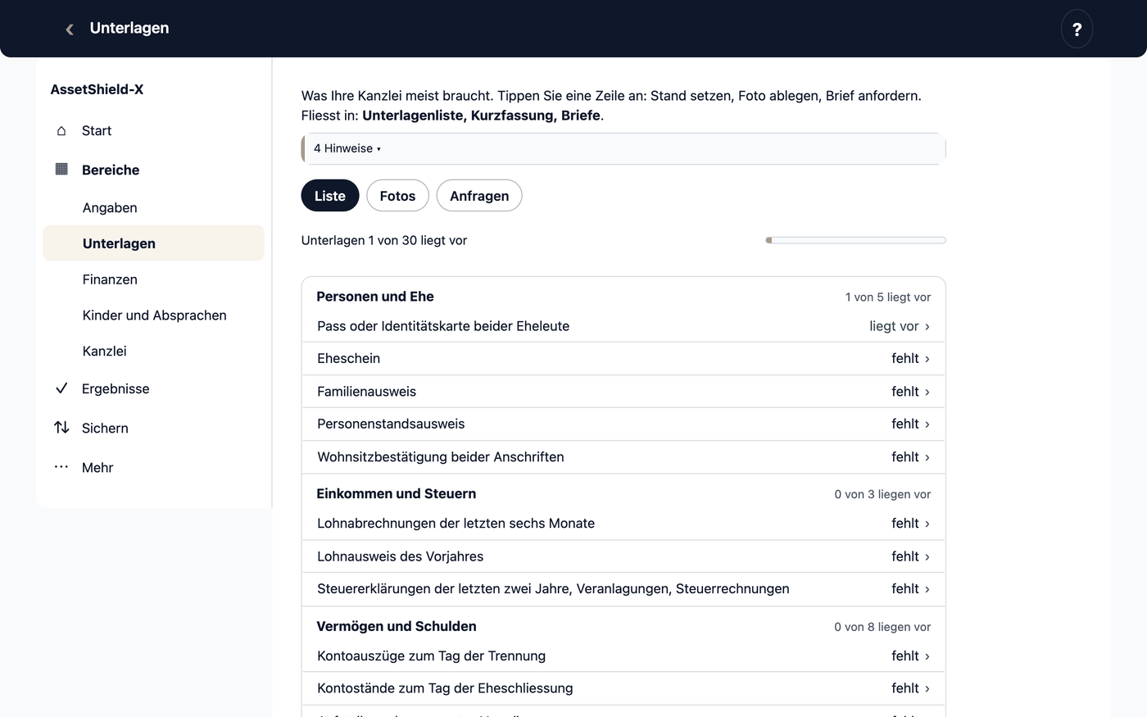Click 'Kontostände zum Tag der Eheschliessung' row text
The image size is (1147, 717).
pos(445,688)
